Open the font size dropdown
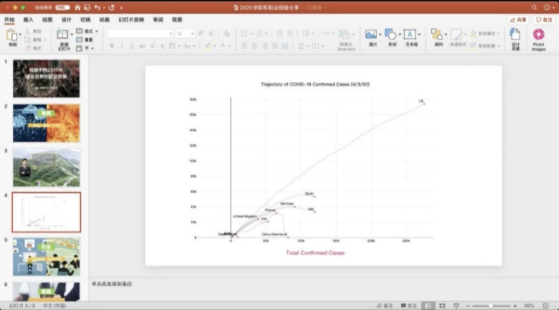Viewport: 559px width, 310px height. 193,34
